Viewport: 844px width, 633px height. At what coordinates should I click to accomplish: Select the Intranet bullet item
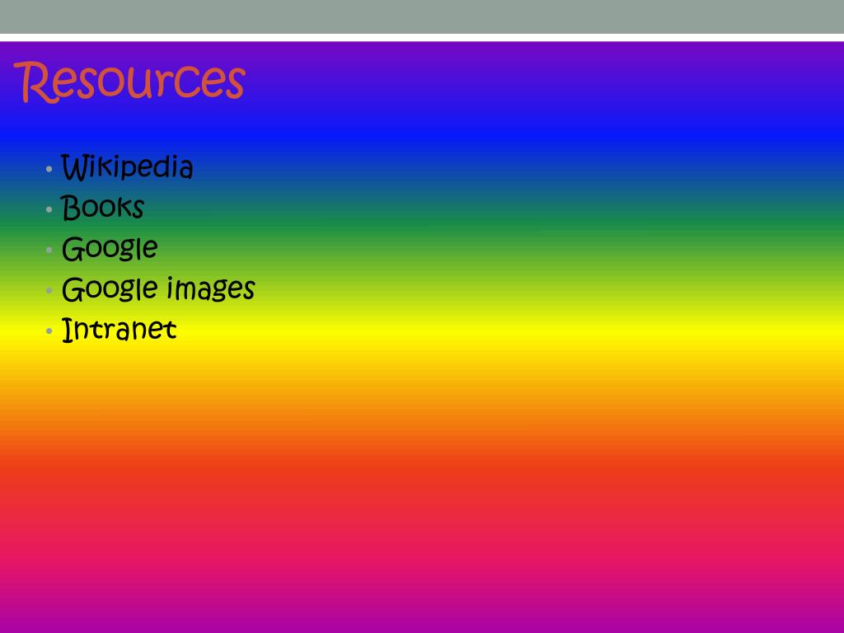point(119,330)
